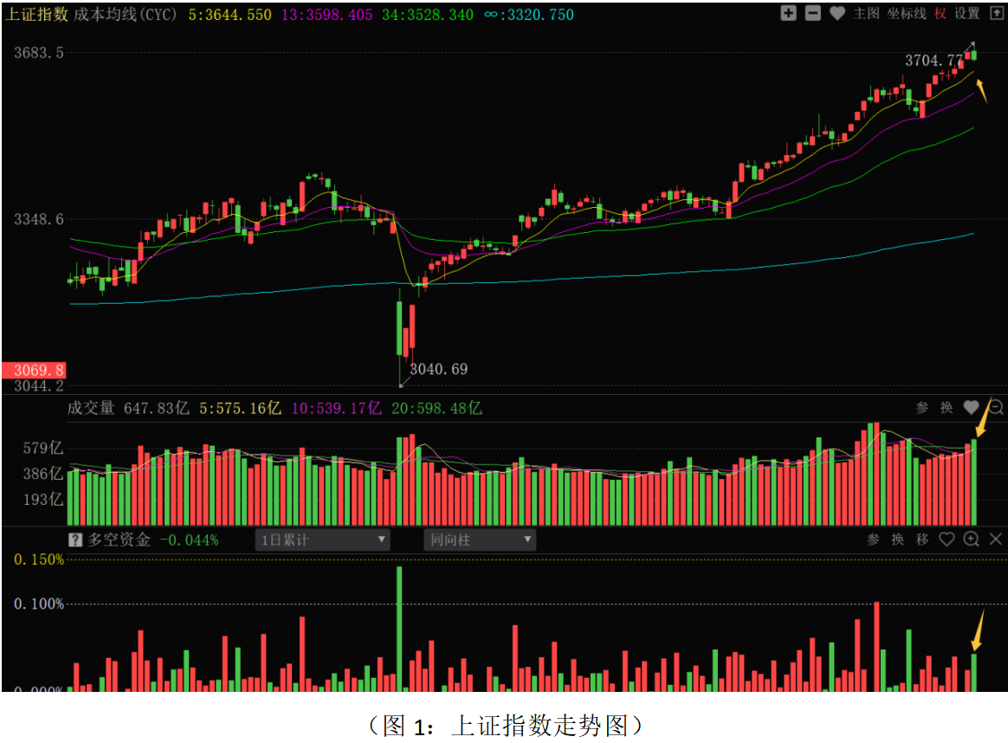Click the 20:598.48亿 volume average value
The width and height of the screenshot is (1008, 743).
point(436,408)
